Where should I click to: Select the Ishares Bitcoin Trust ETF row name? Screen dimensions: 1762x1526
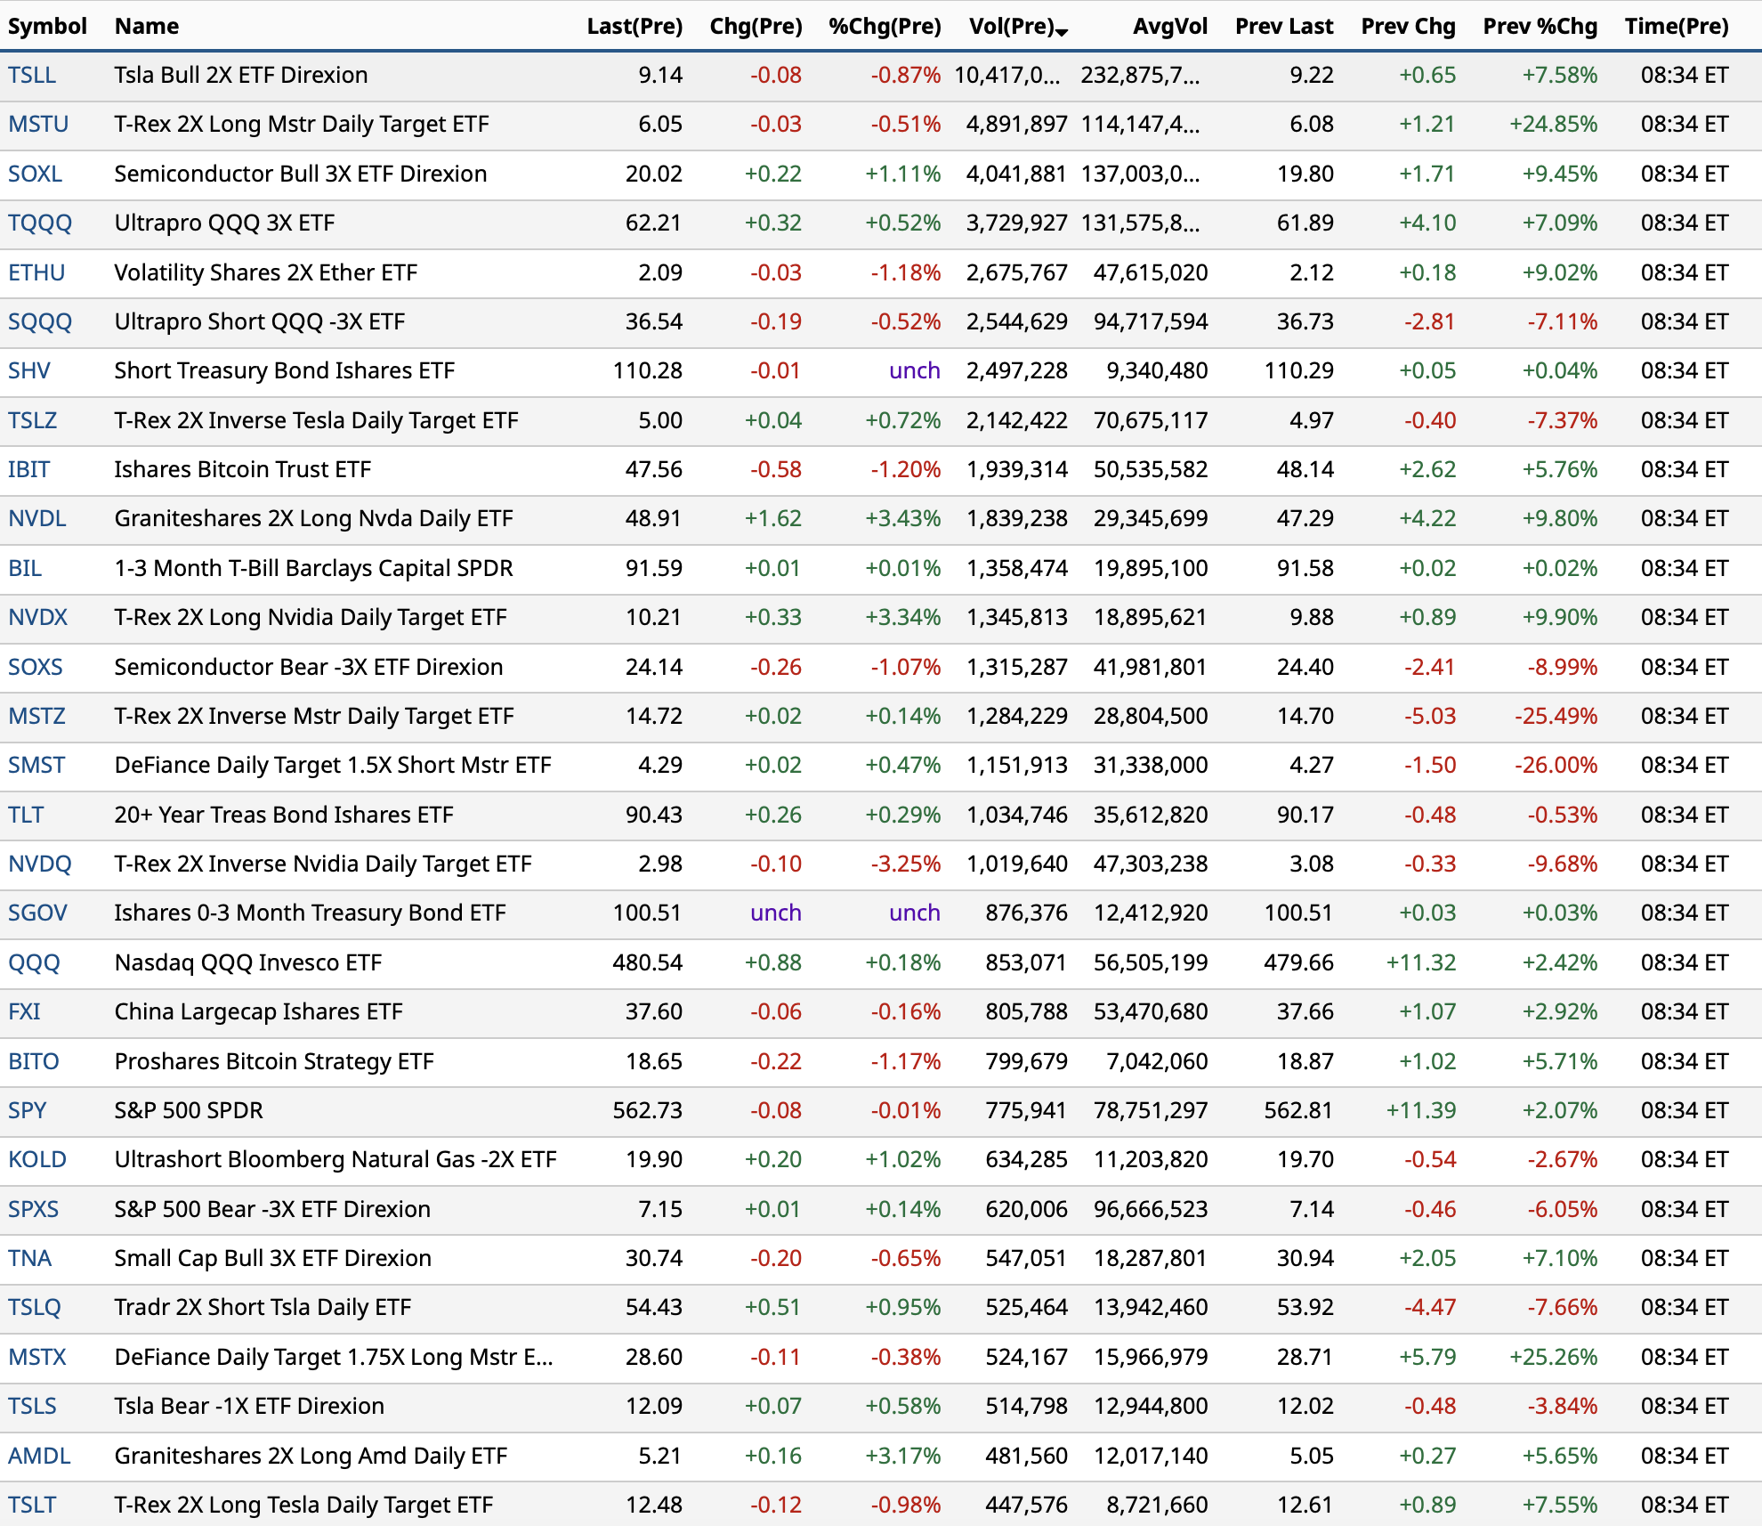242,469
